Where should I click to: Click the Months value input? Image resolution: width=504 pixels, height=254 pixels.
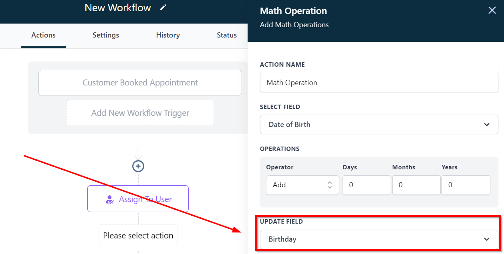click(x=416, y=185)
